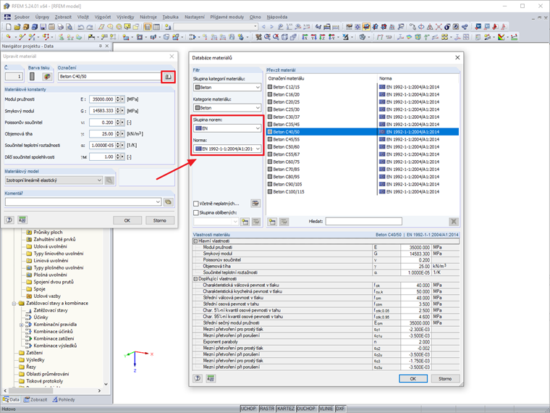
Task: Click the new node tool icon
Action: [9, 37]
